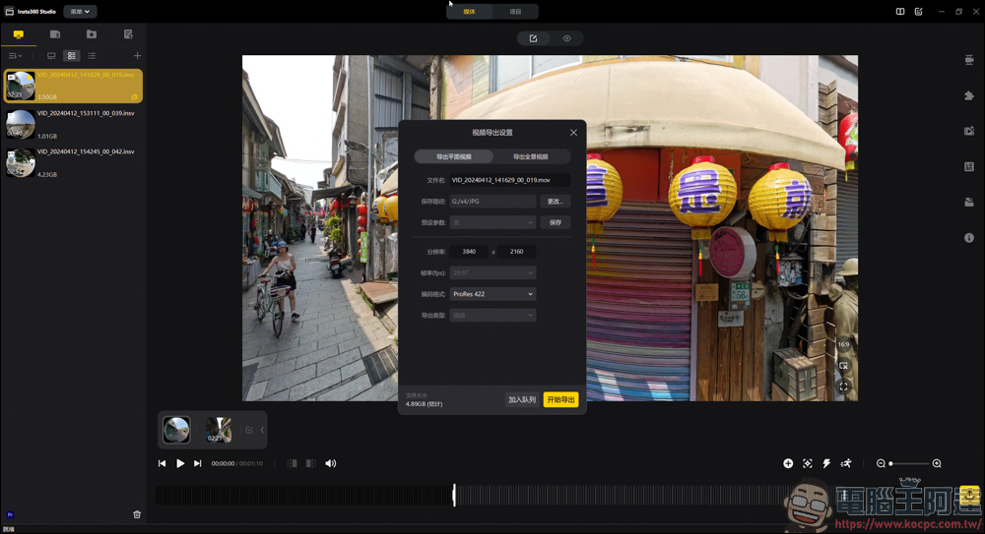Add media files with the plus icon
This screenshot has width=985, height=534.
[x=137, y=56]
